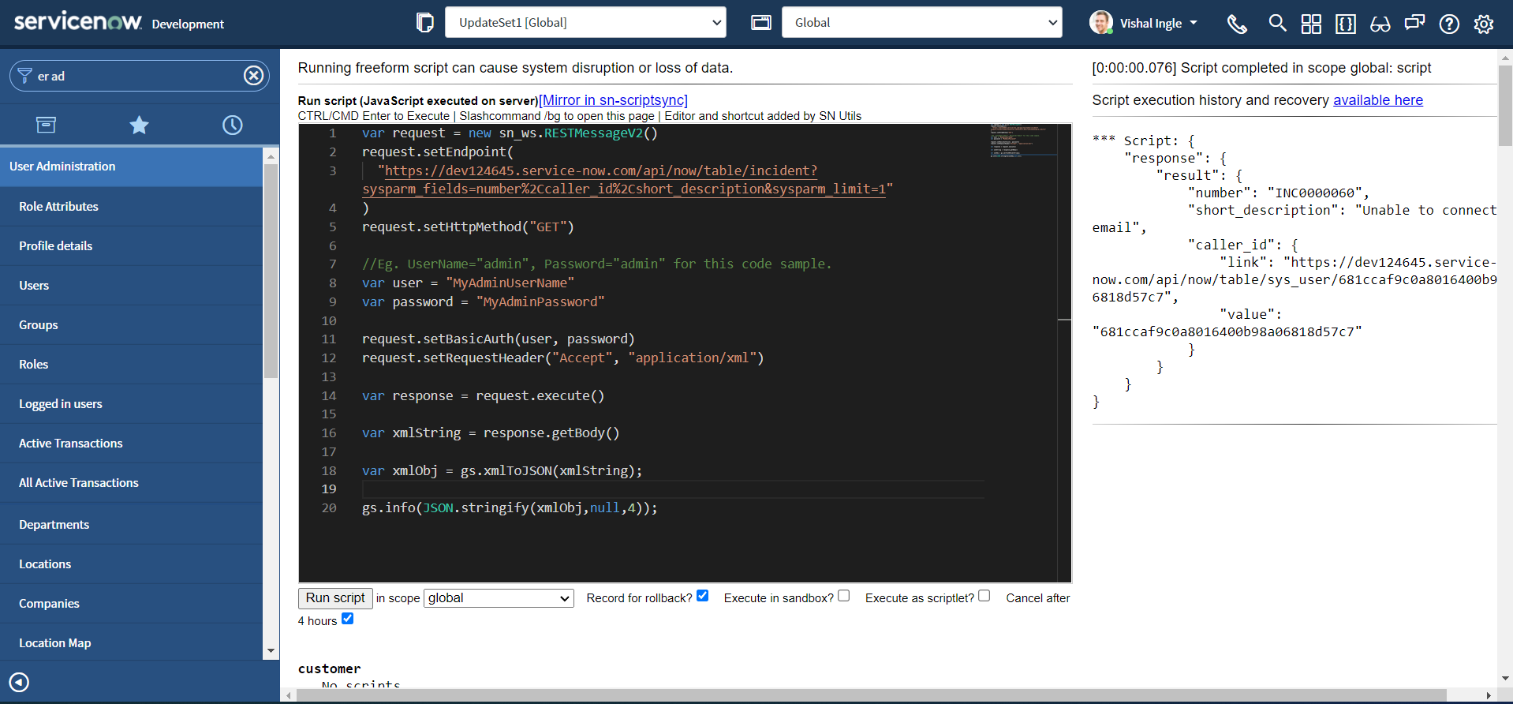This screenshot has width=1513, height=704.
Task: Click navigator scrollbar up arrow
Action: [271, 156]
